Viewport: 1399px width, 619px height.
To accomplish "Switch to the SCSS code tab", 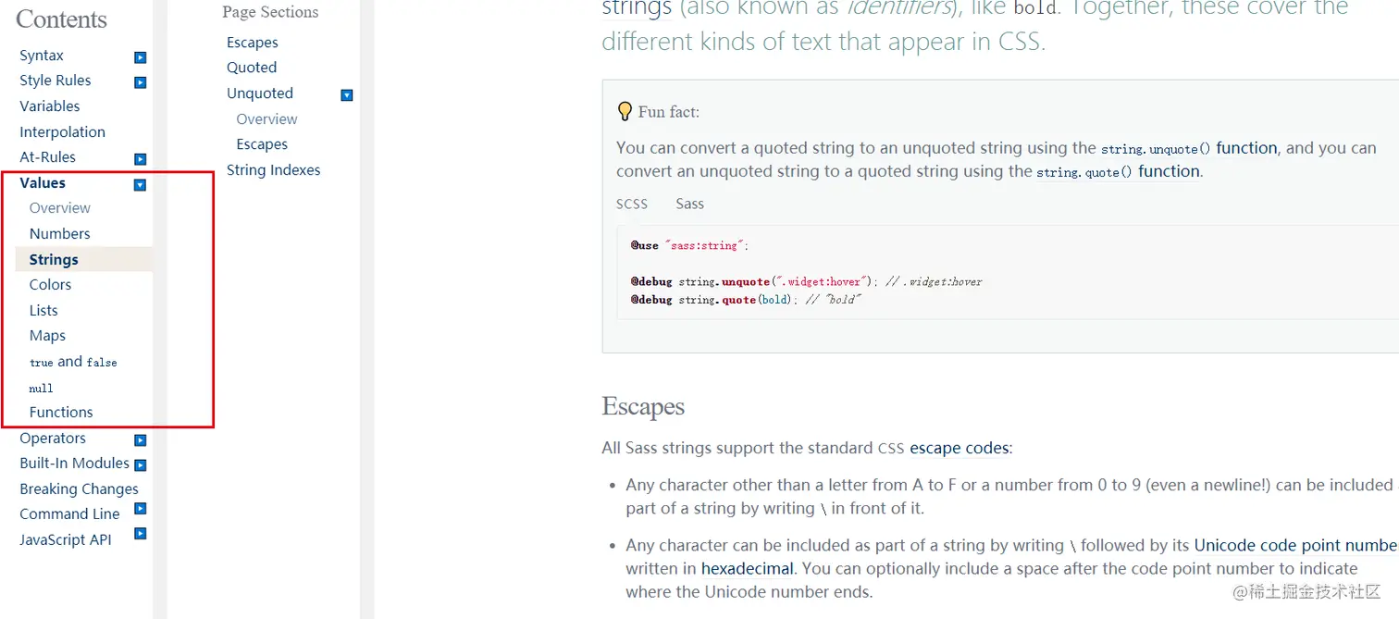I will pyautogui.click(x=632, y=204).
